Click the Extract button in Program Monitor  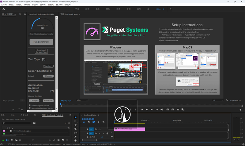pyautogui.click(x=173, y=110)
